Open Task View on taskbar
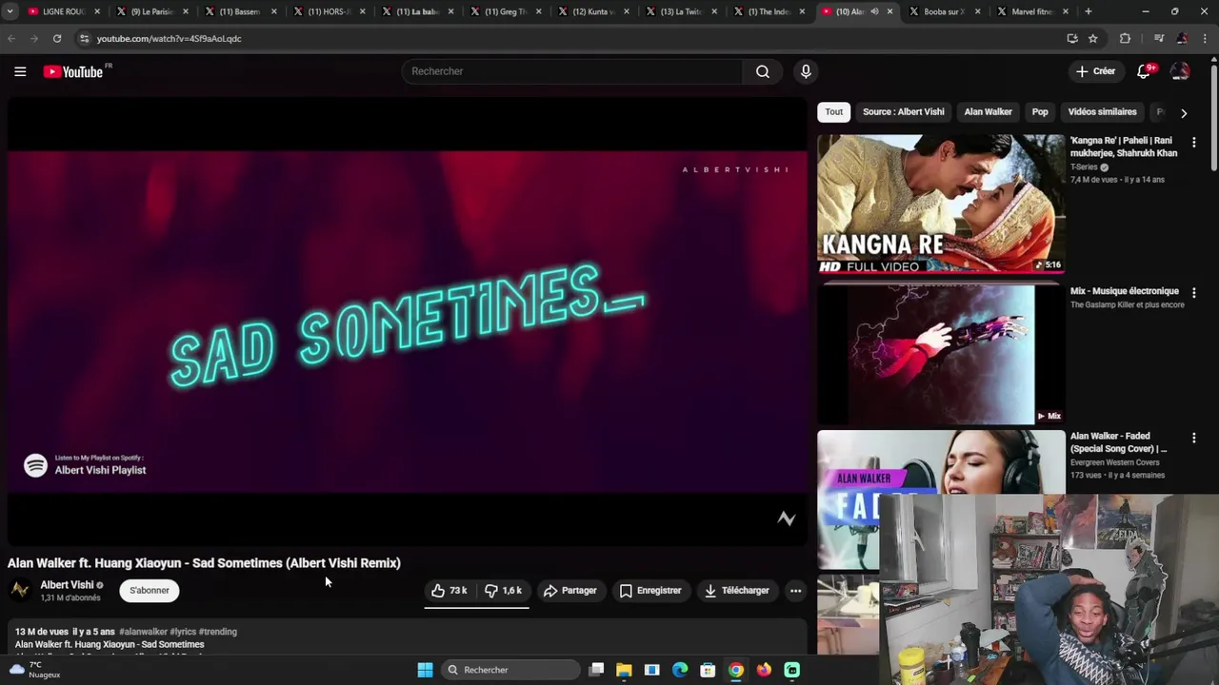The image size is (1219, 685). point(596,670)
